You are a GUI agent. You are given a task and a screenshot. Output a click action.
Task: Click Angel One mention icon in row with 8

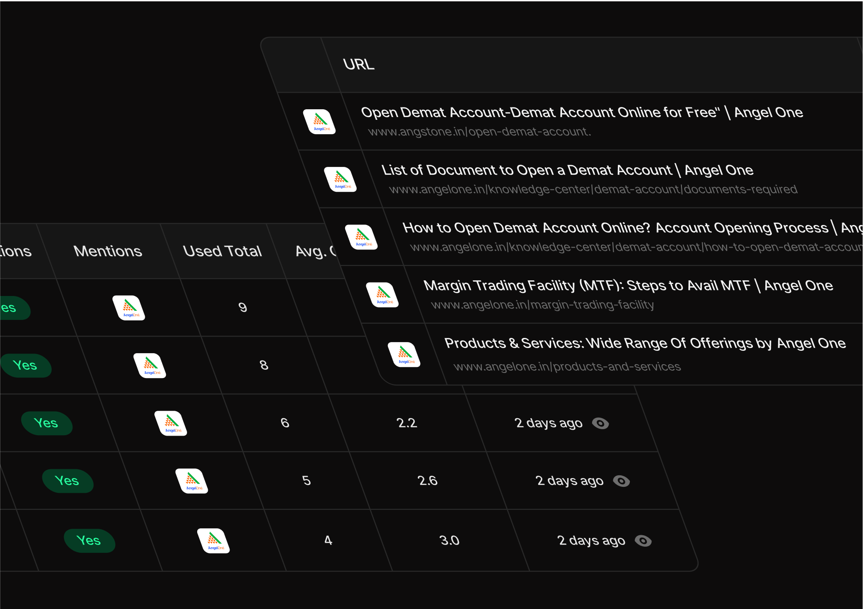[x=150, y=366]
